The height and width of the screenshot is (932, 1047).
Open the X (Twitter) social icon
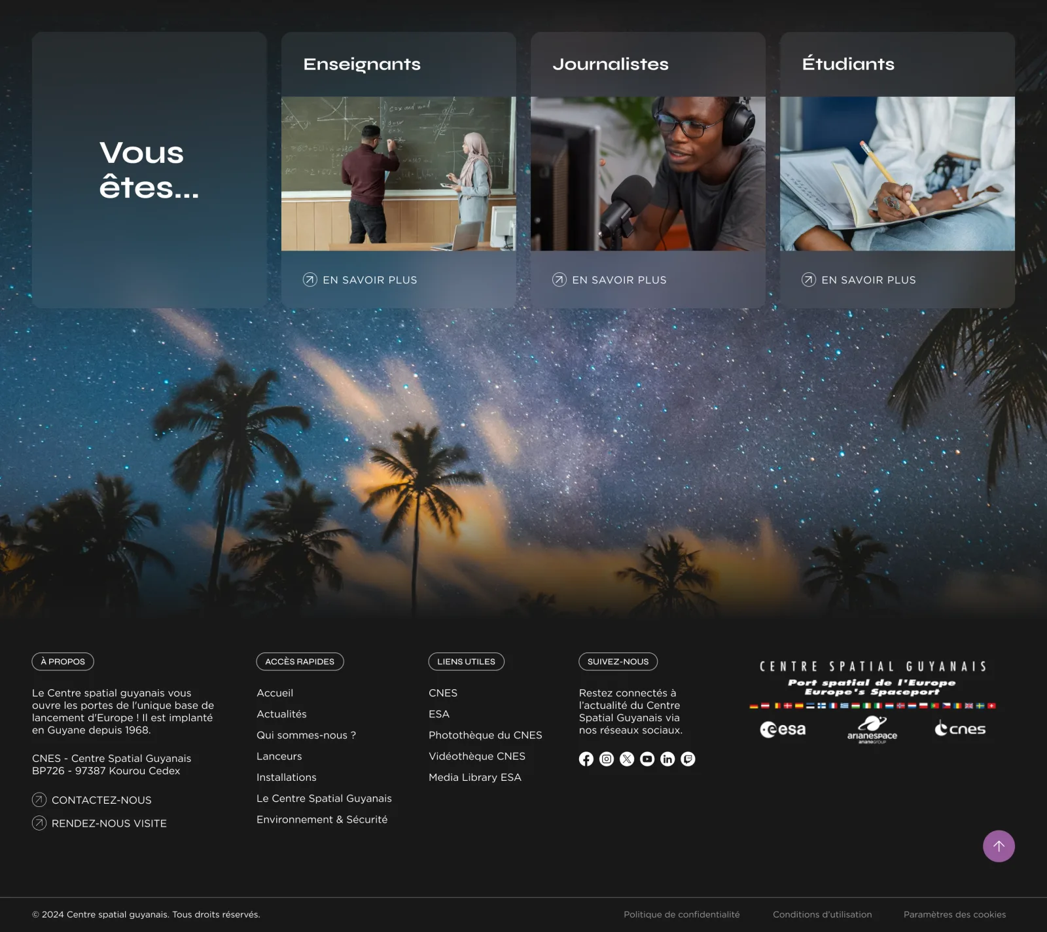[x=627, y=759]
